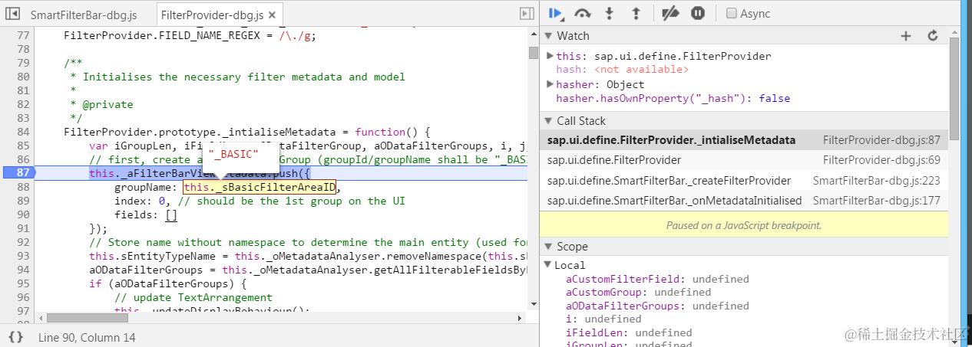Click the hasher.hasOwnProperty watch expression

pos(673,98)
